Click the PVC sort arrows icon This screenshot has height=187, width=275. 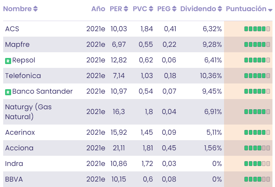151,9
